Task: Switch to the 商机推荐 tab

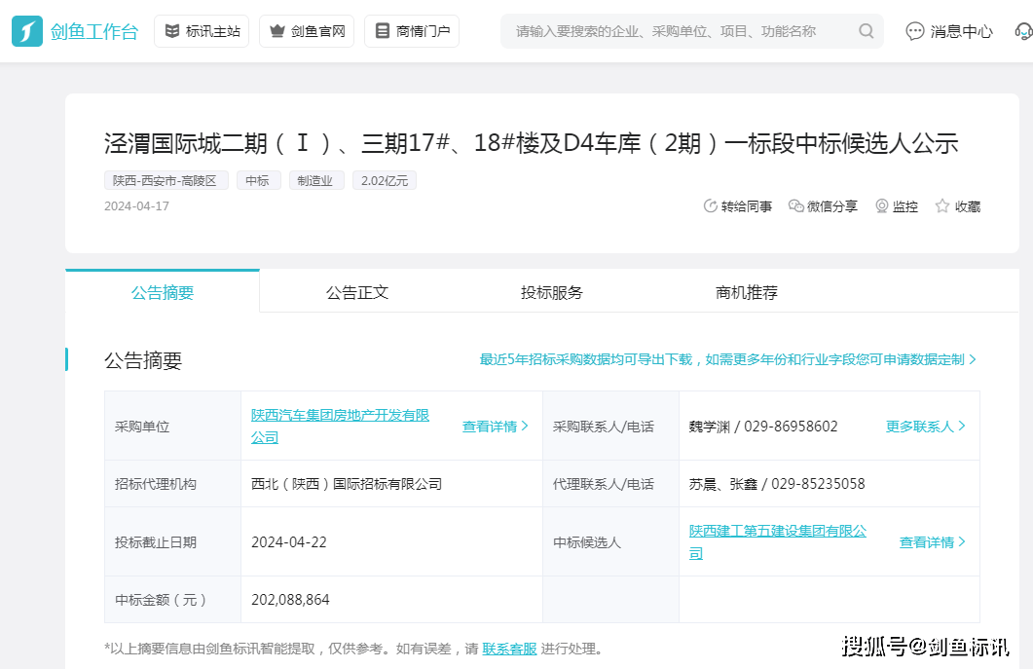Action: point(747,292)
